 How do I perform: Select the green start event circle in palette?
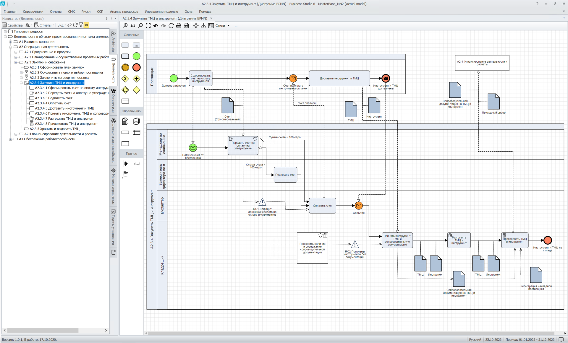(x=136, y=56)
